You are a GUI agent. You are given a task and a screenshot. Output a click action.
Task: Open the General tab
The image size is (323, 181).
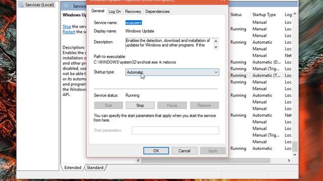pyautogui.click(x=97, y=11)
